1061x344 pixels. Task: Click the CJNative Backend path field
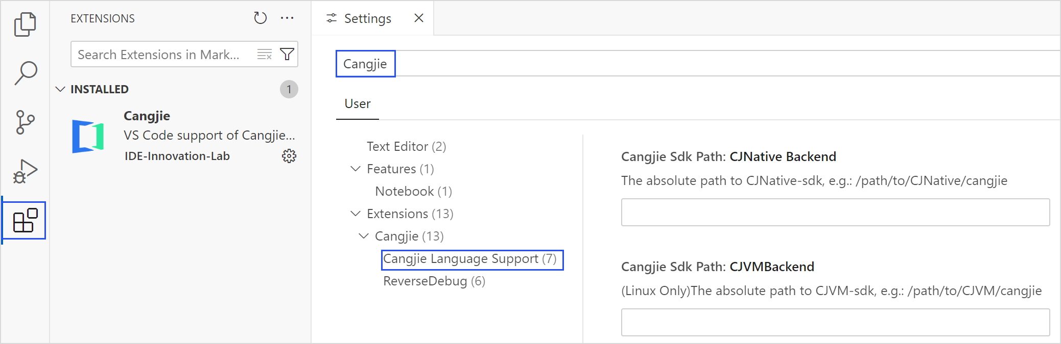[x=835, y=213]
